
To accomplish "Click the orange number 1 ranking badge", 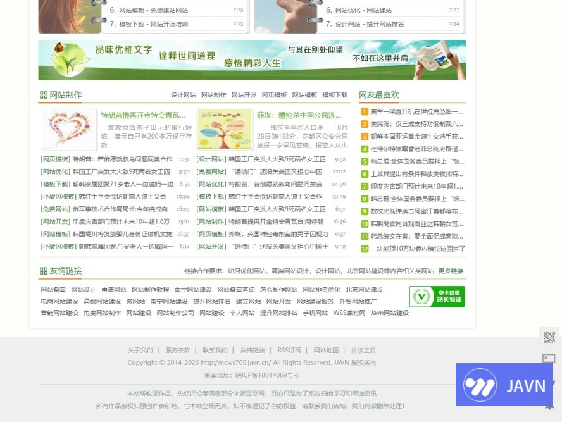I will [365, 112].
